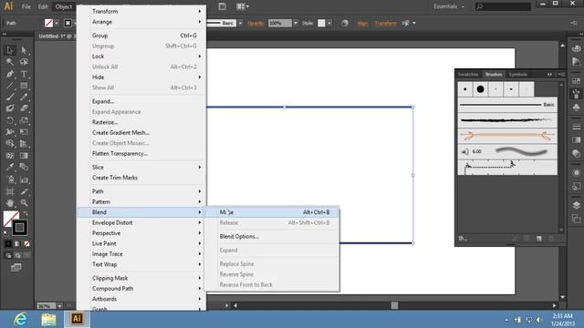Select the Shape Builder tool
The width and height of the screenshot is (584, 328).
(10, 144)
